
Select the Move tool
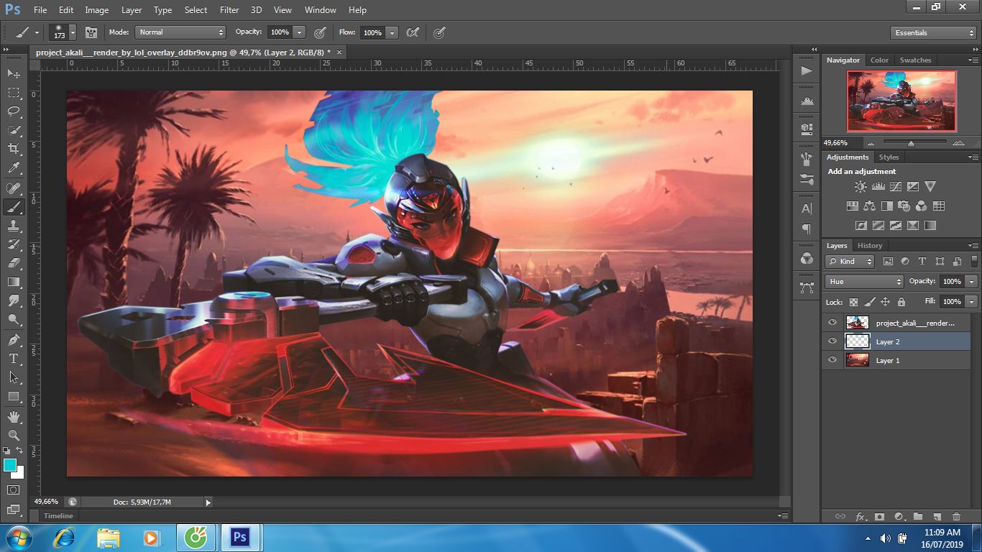coord(14,74)
